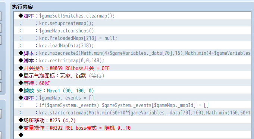254x139 pixels.
Task: Select the krz.PreloadedMaps[218] = null line
Action: click(132, 38)
